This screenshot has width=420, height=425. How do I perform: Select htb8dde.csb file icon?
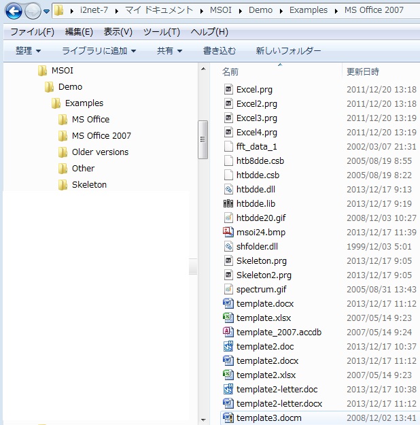[x=228, y=160]
